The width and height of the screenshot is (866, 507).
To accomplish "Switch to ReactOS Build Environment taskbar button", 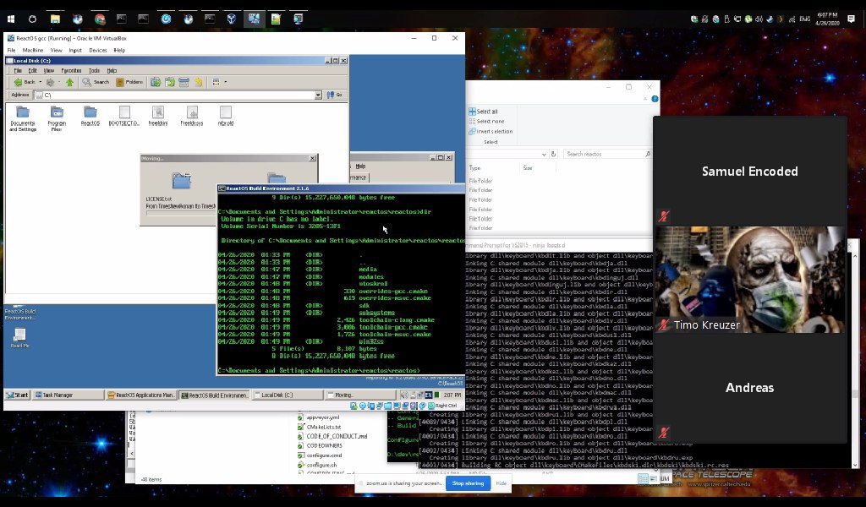I will 214,395.
